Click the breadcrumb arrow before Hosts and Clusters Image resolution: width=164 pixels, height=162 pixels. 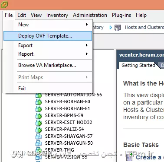coord(111,27)
